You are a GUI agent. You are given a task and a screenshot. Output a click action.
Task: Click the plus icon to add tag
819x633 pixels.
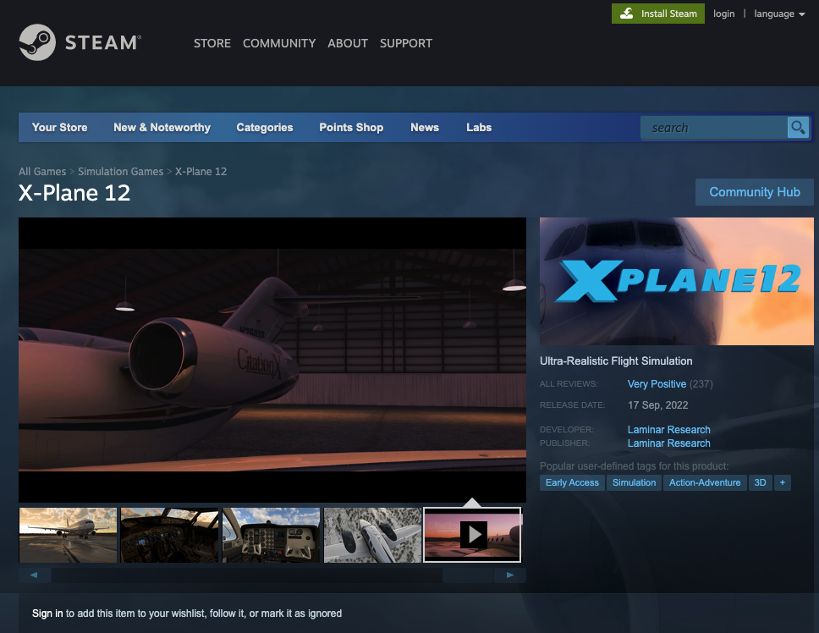pos(783,482)
